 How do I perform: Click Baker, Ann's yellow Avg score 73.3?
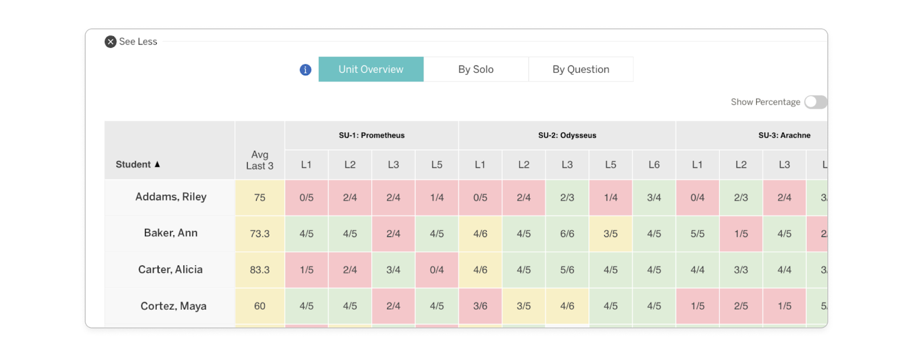(260, 233)
